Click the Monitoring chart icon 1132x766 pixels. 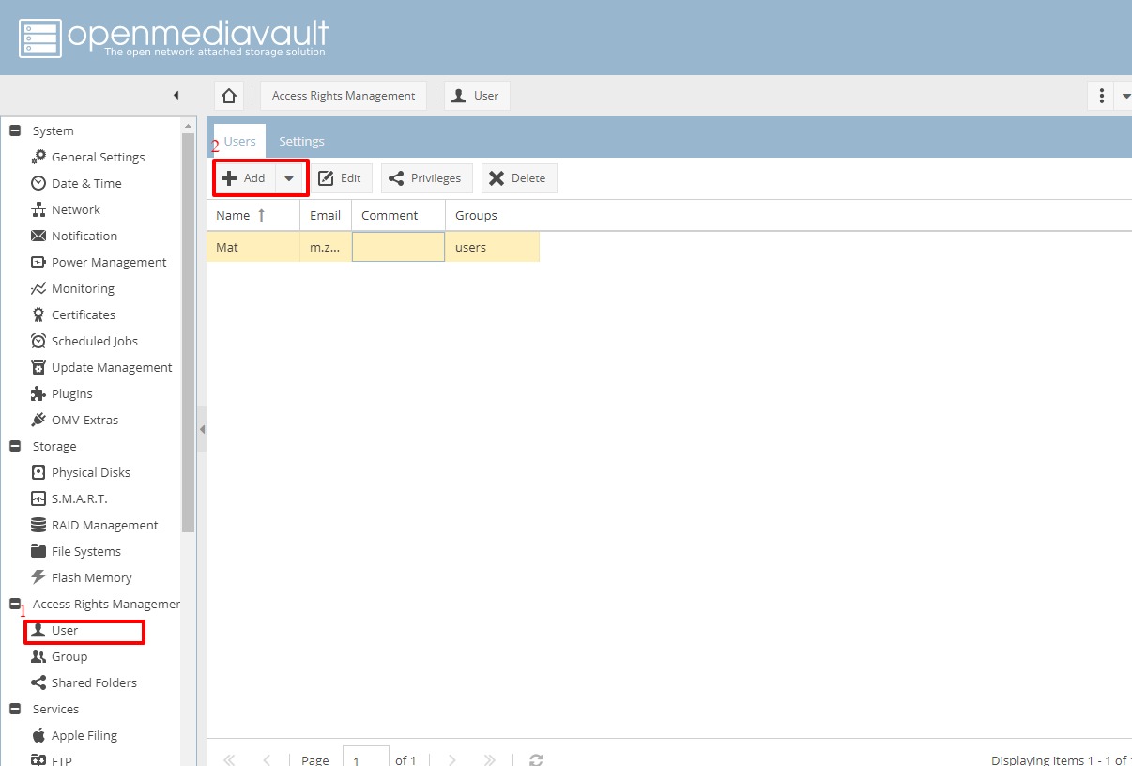[38, 288]
